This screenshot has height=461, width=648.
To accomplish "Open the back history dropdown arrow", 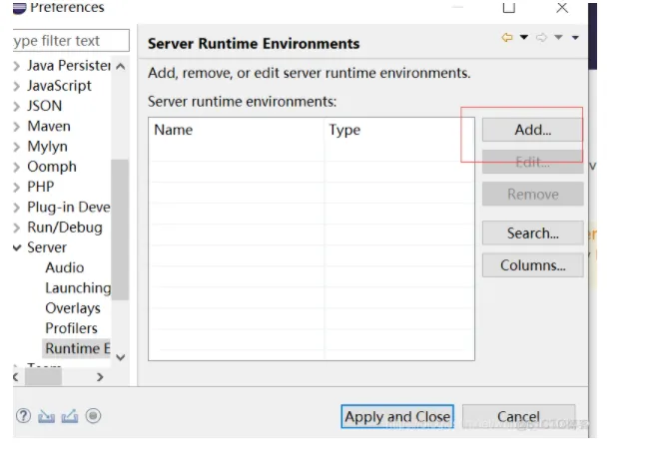I will (x=524, y=38).
